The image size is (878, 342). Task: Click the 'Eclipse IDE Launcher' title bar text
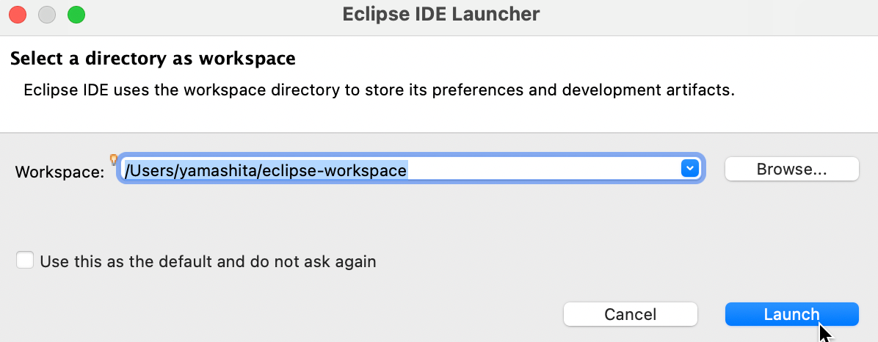(441, 14)
